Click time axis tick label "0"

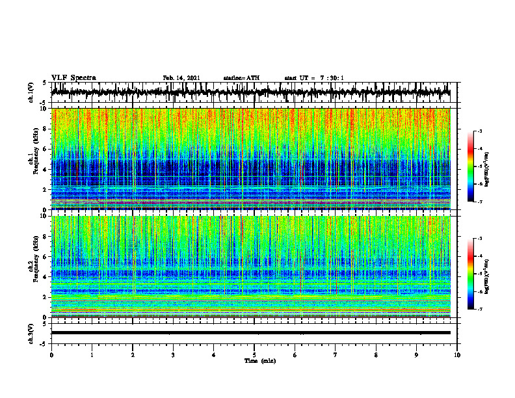(x=51, y=355)
